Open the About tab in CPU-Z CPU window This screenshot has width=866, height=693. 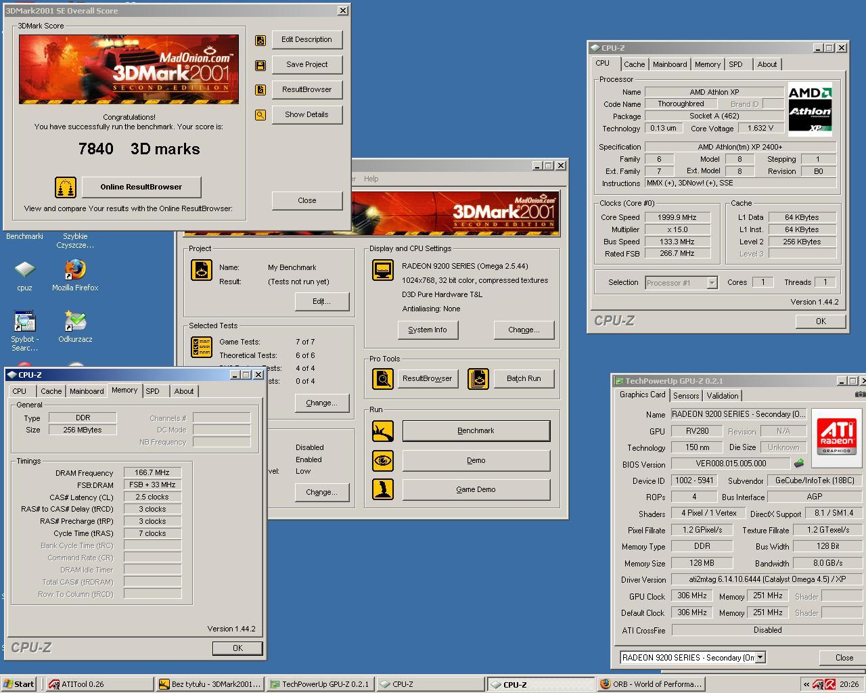click(x=767, y=64)
